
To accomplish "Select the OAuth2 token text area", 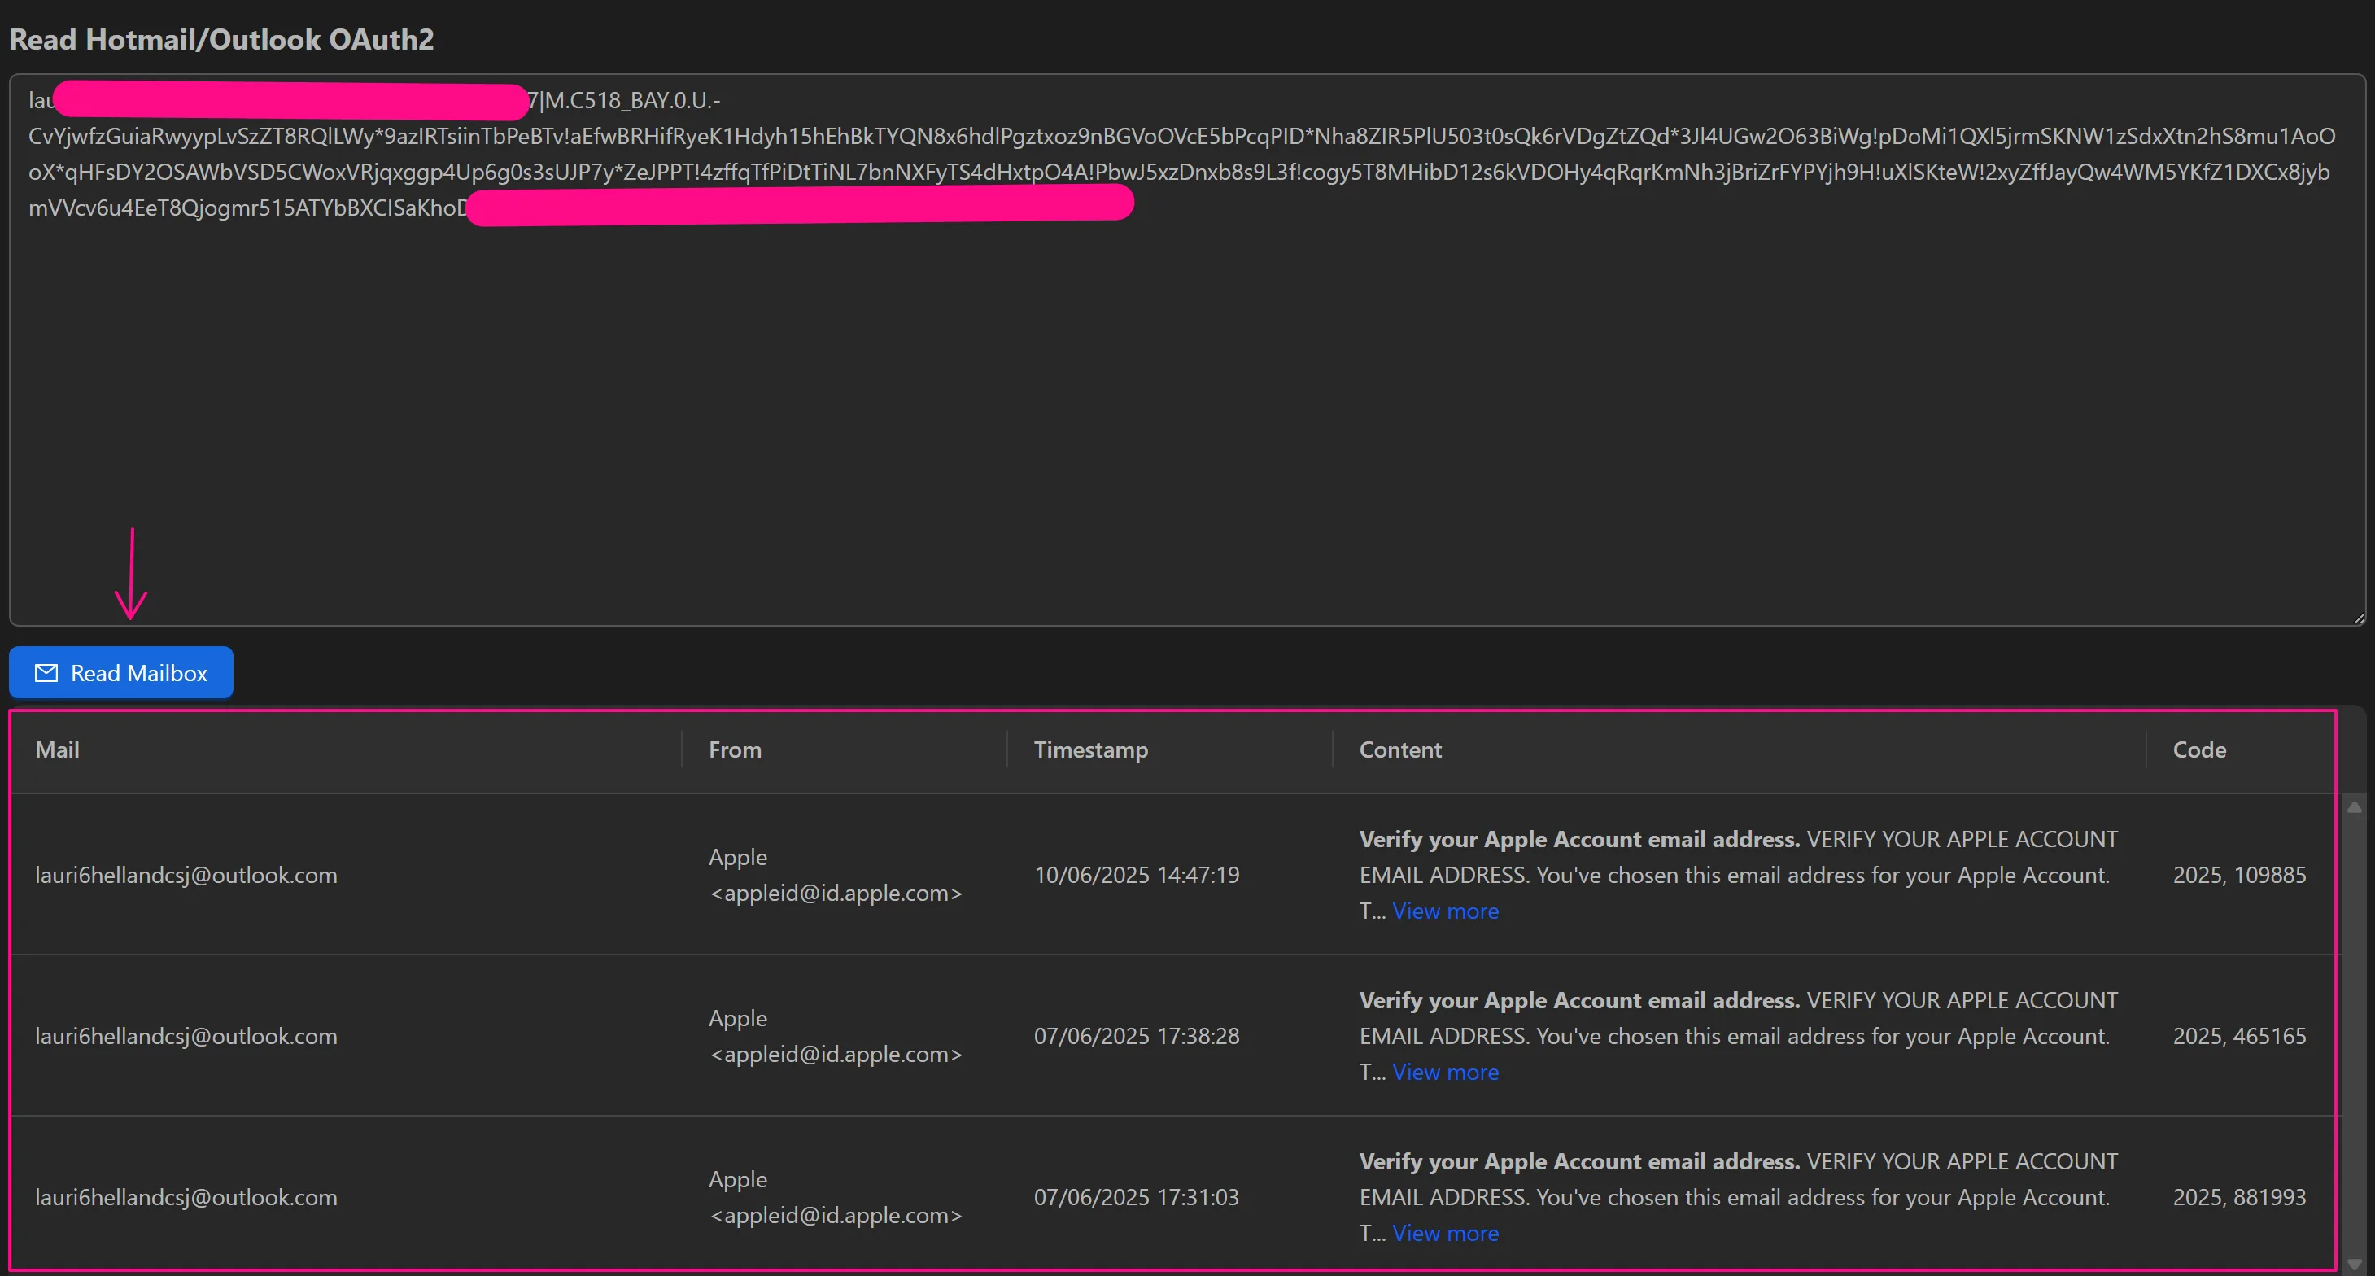I will [x=1180, y=369].
